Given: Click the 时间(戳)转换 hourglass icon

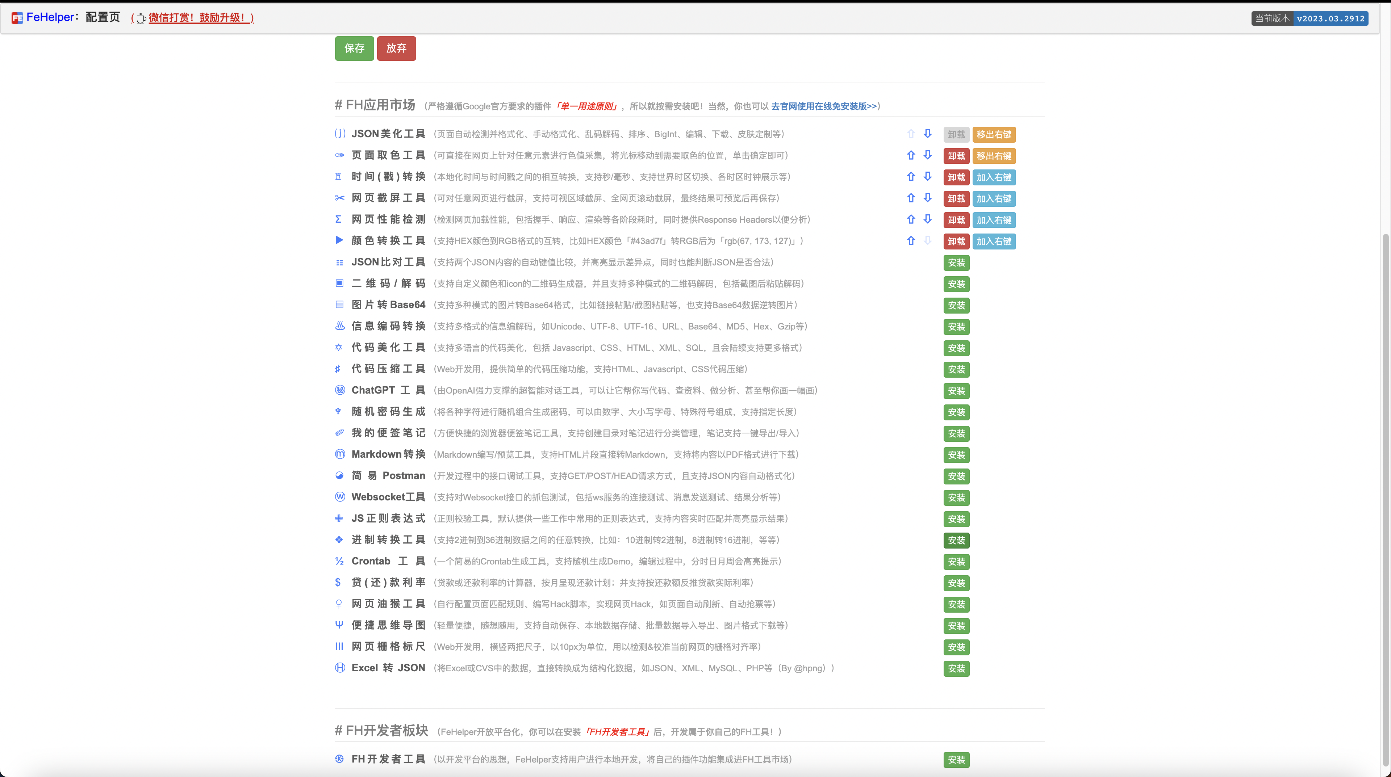Looking at the screenshot, I should (x=339, y=176).
